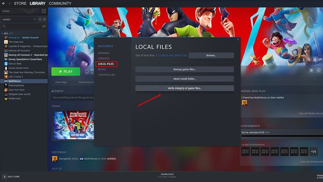This screenshot has width=323, height=182.
Task: Open the STORE menu
Action: coord(20,4)
